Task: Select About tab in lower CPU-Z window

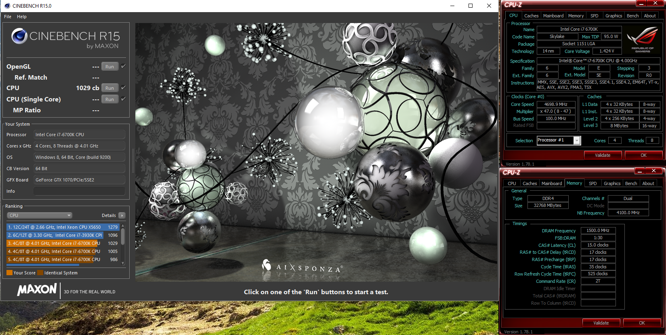Action: coord(648,183)
